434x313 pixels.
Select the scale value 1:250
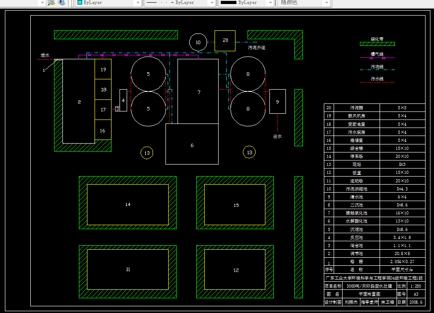[416, 286]
